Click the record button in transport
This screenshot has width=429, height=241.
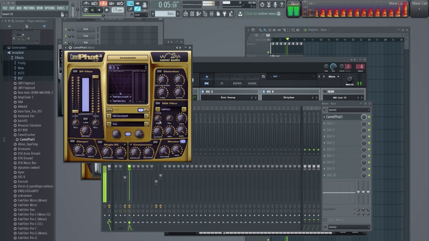(x=106, y=10)
